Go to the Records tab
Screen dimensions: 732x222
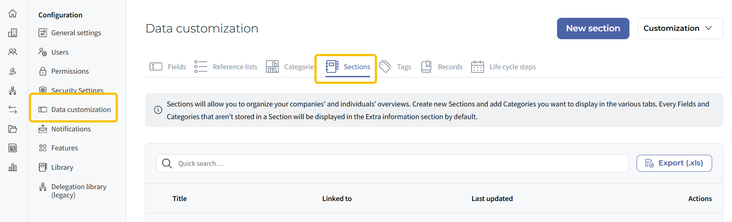tap(442, 67)
